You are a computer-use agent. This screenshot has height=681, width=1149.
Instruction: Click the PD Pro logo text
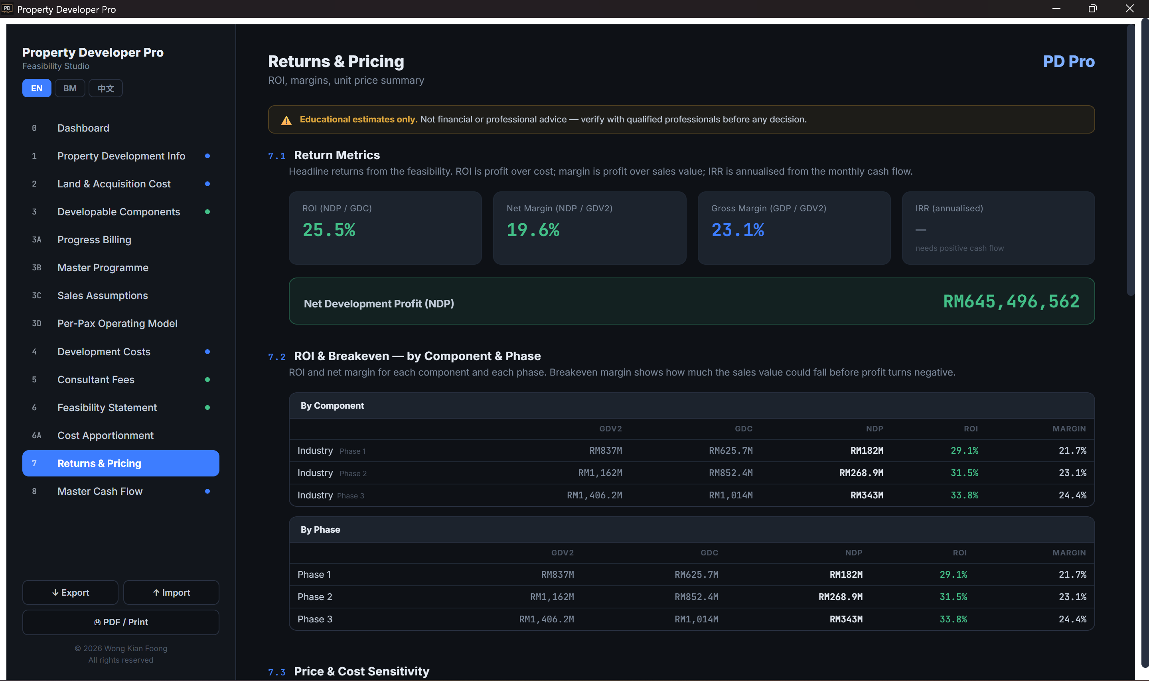(1069, 61)
